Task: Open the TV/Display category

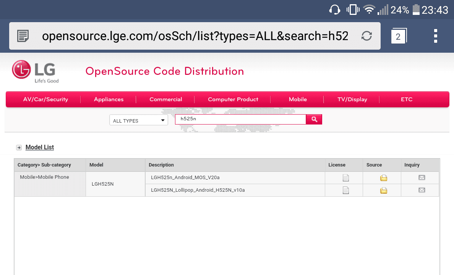Action: pyautogui.click(x=352, y=99)
